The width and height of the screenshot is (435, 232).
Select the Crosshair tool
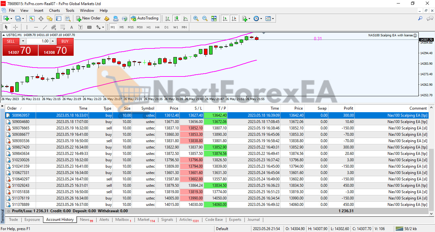pos(15,27)
